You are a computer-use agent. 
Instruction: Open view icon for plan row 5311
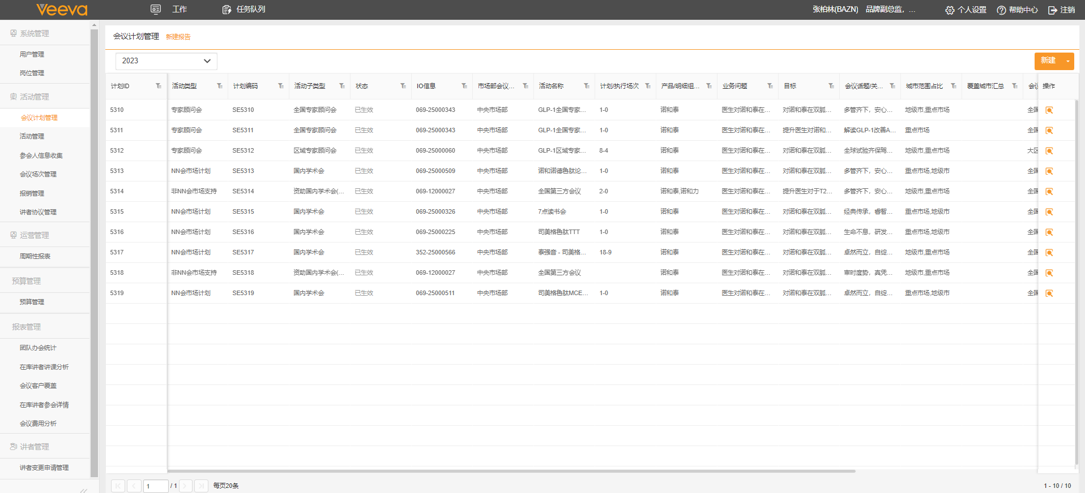pos(1049,131)
